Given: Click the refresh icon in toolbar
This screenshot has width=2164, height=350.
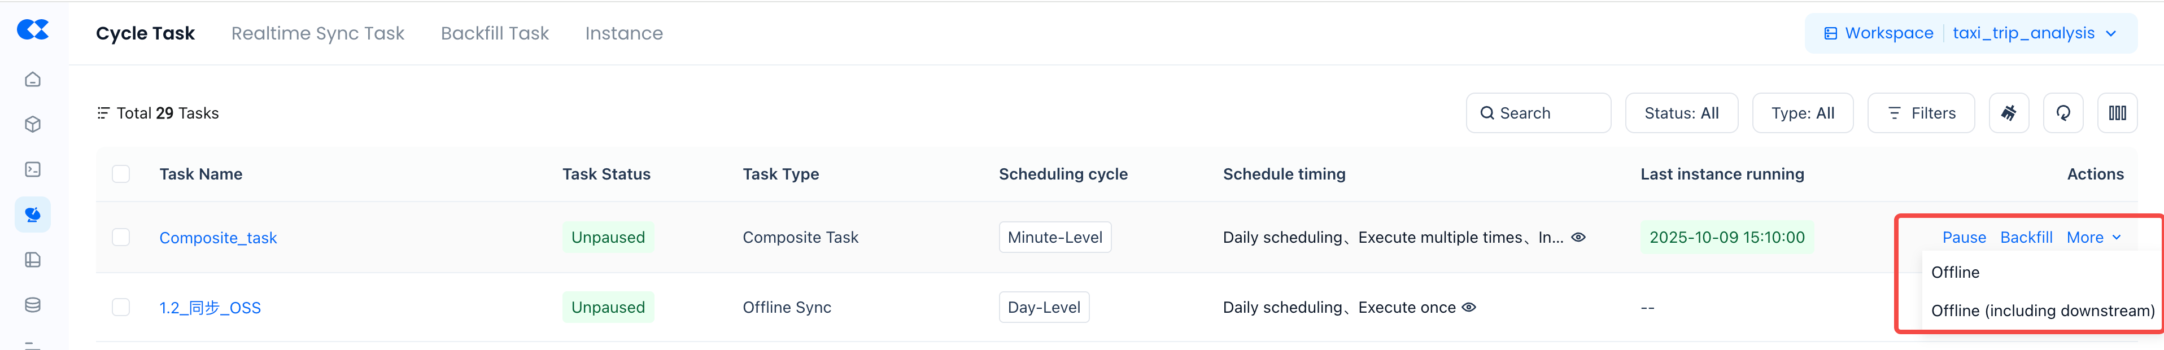Looking at the screenshot, I should coord(2062,113).
